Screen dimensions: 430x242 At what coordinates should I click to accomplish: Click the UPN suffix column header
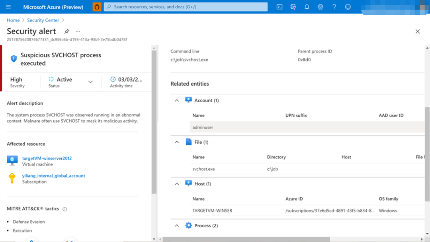pos(296,115)
